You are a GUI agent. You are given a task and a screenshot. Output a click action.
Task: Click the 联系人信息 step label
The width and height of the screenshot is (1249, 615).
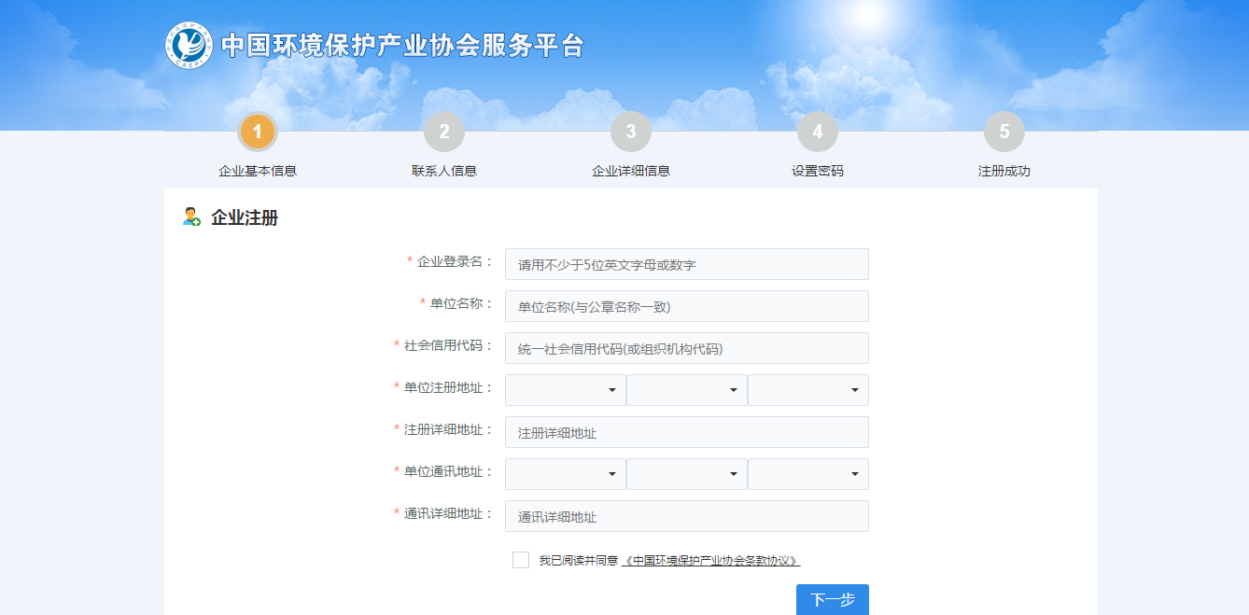pyautogui.click(x=444, y=171)
